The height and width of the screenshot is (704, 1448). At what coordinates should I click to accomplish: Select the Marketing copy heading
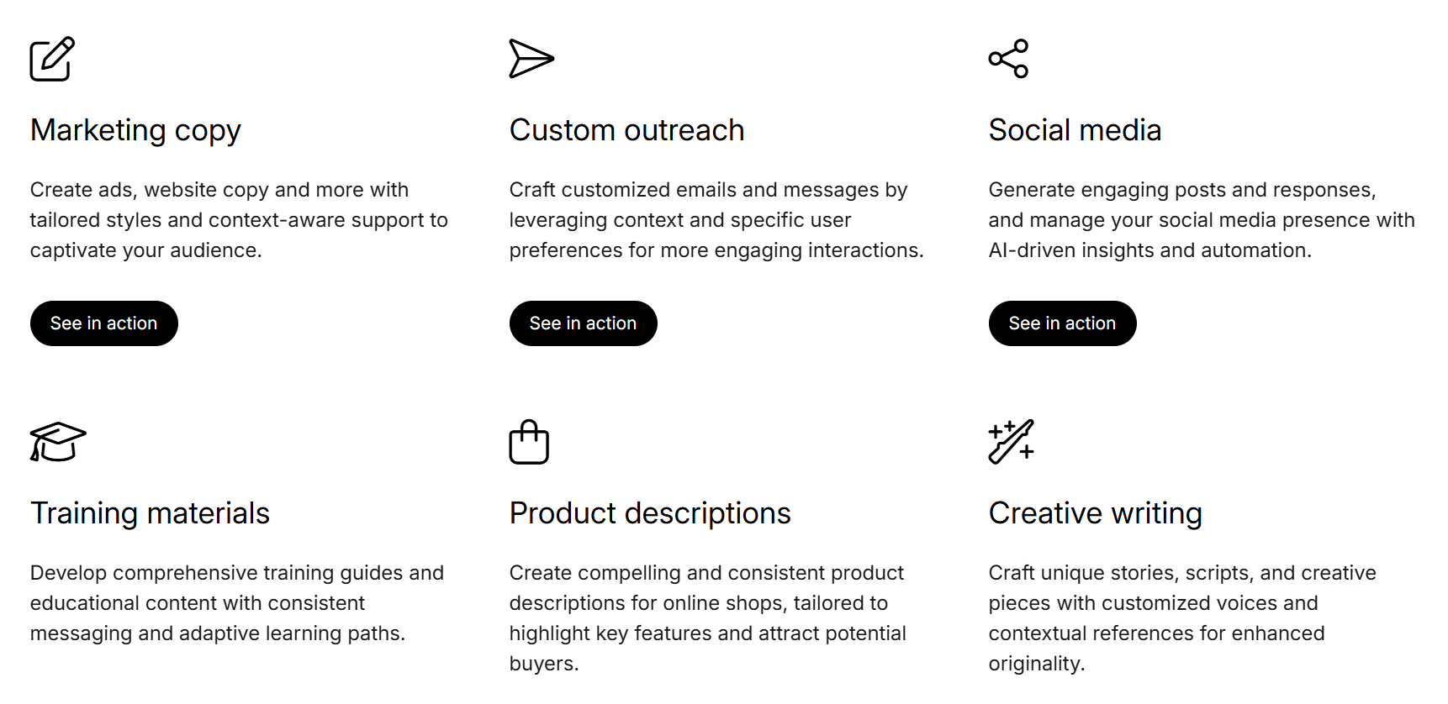(135, 130)
